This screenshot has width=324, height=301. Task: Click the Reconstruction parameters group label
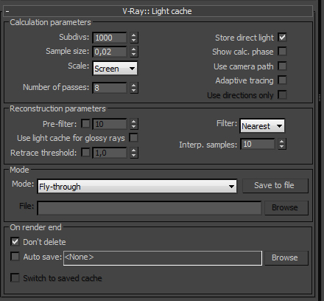point(57,108)
